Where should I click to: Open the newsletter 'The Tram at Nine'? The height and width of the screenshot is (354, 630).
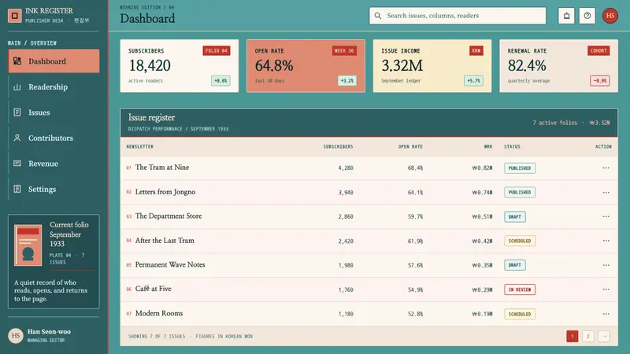[162, 168]
